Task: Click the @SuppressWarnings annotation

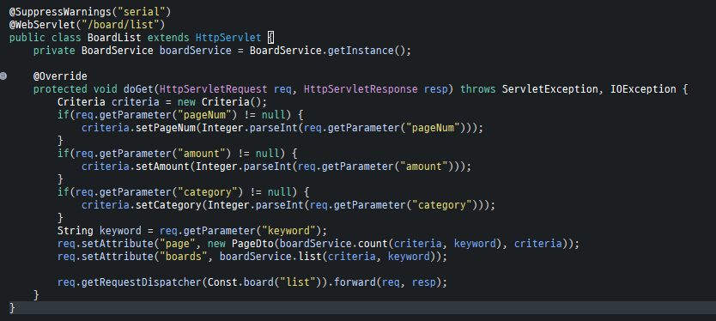Action: pyautogui.click(x=60, y=11)
